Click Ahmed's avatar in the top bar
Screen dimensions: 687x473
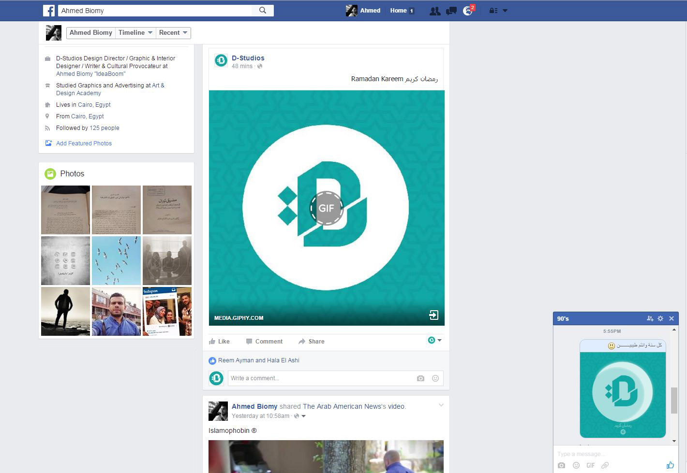[352, 11]
